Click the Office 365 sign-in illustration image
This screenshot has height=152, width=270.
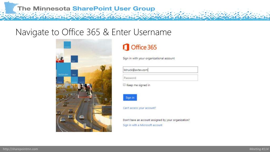[x=84, y=85]
